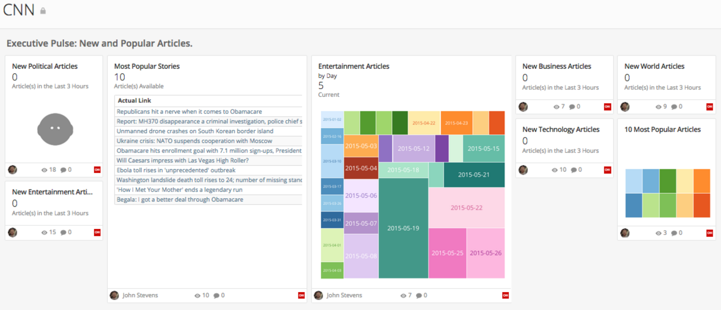Click the CNN logo icon on New Business Articles card
The width and height of the screenshot is (721, 310).
pyautogui.click(x=608, y=107)
